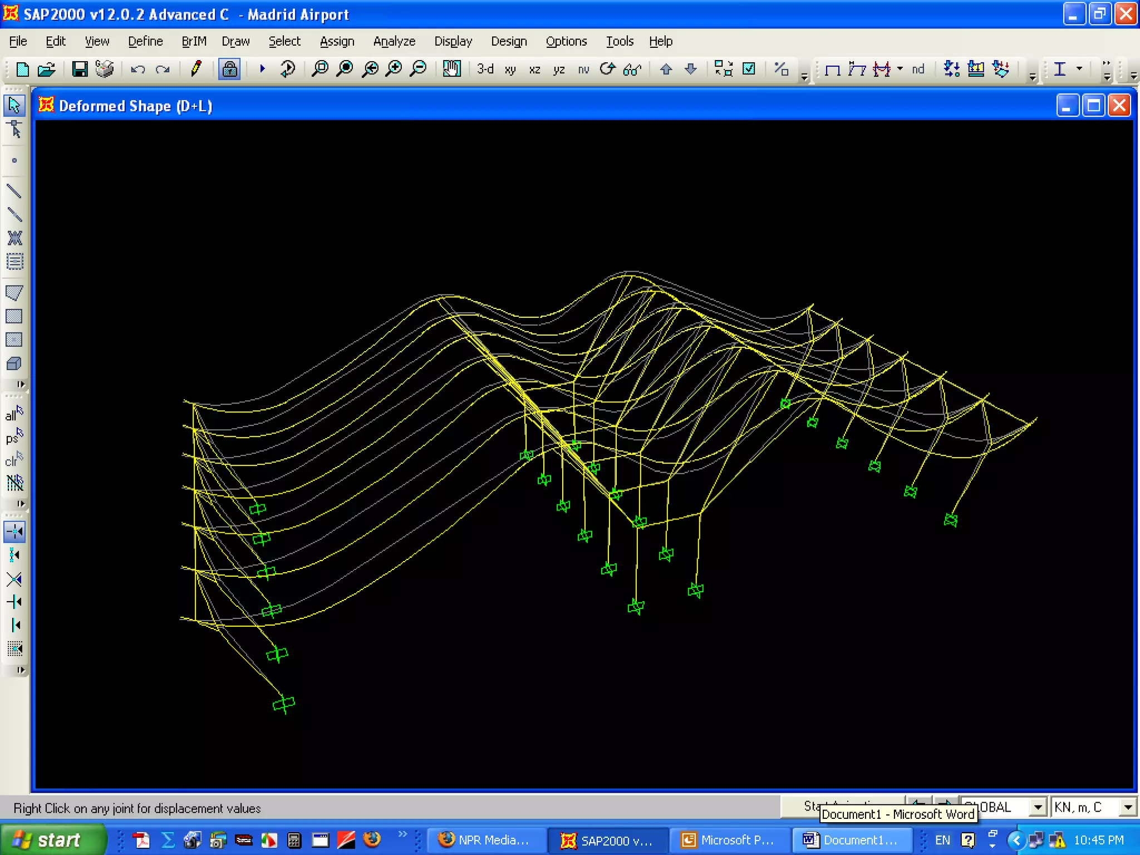Image resolution: width=1140 pixels, height=855 pixels.
Task: Select the Pan hand tool
Action: pos(451,69)
